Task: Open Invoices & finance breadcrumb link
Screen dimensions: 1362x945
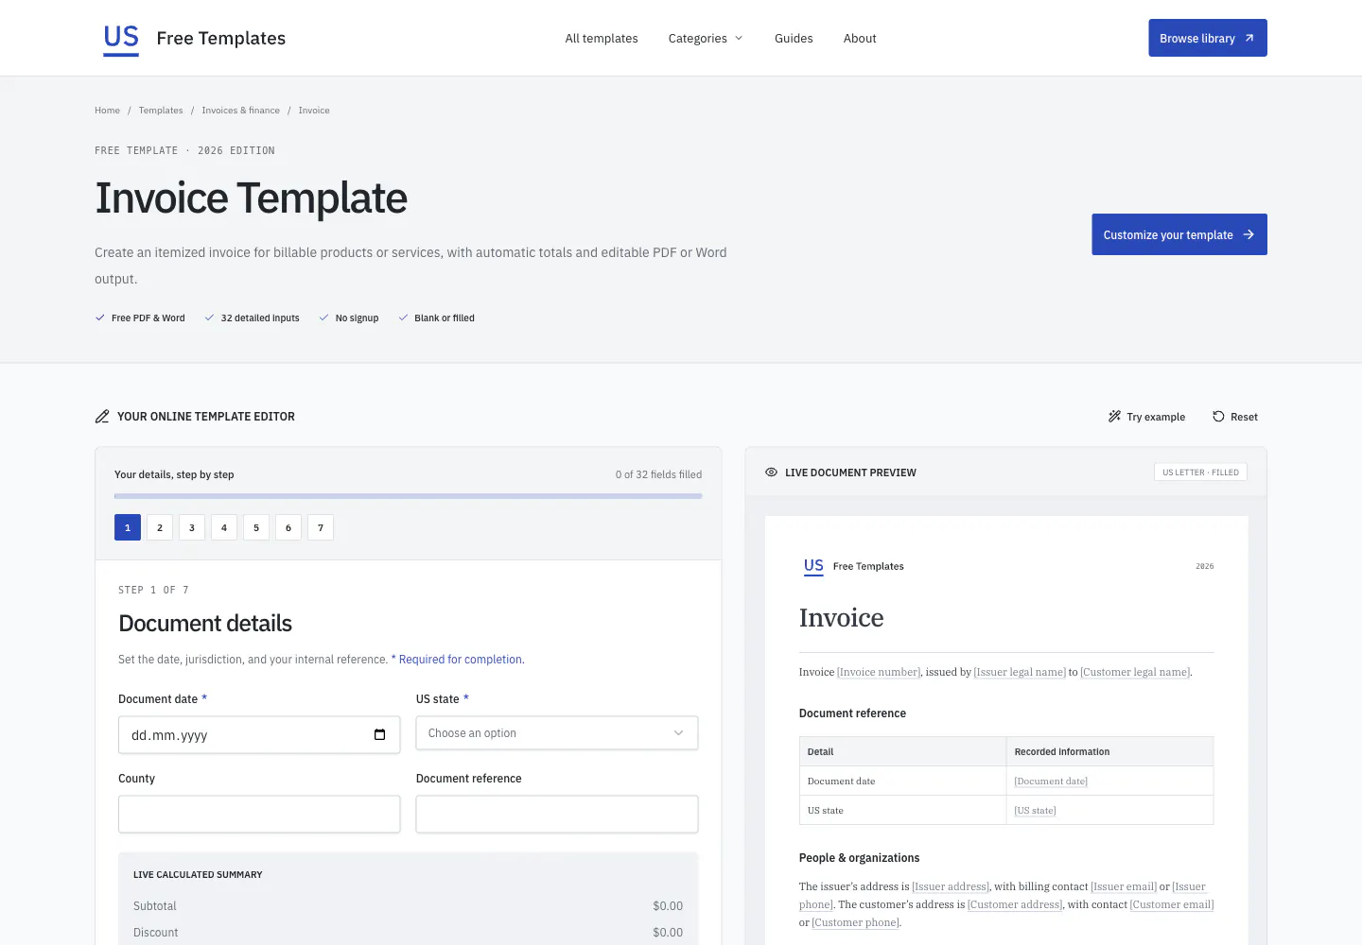Action: (x=240, y=111)
